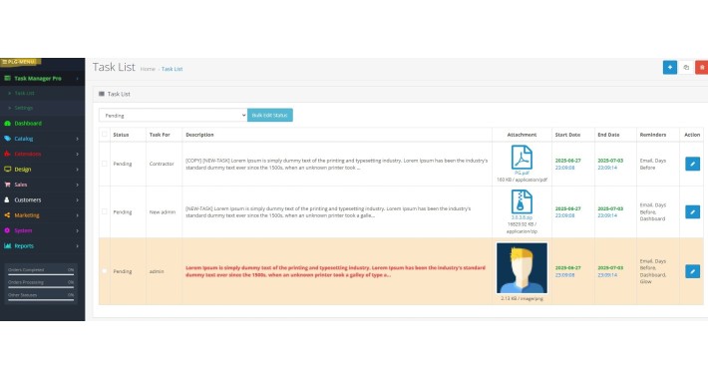Click the Design monitor icon
Image resolution: width=708 pixels, height=379 pixels.
click(x=7, y=169)
